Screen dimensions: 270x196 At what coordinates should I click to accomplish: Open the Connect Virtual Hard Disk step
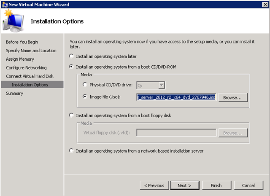point(30,76)
